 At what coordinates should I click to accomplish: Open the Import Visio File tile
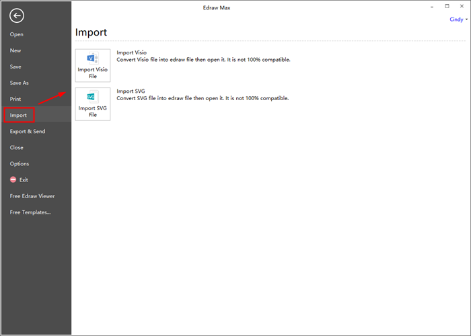93,65
